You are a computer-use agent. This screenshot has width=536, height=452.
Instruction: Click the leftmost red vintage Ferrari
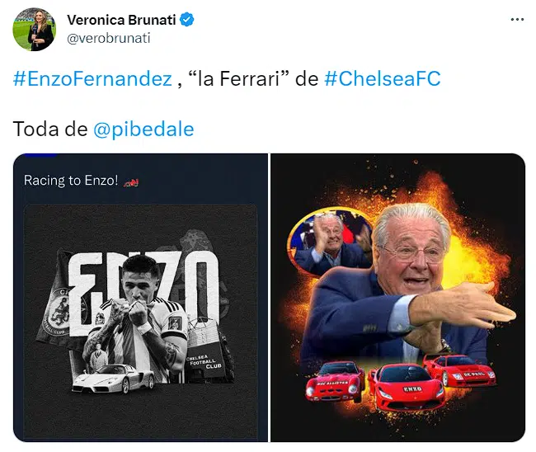[x=335, y=381]
